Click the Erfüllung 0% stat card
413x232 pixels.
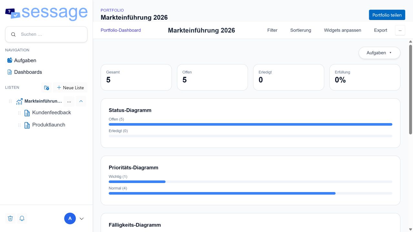365,77
